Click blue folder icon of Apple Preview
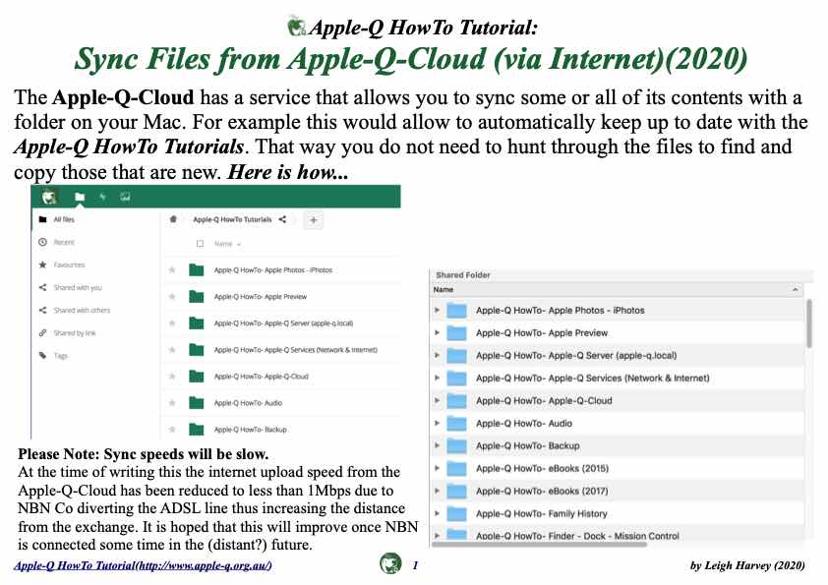Viewport: 828px width, 585px height. [x=456, y=333]
